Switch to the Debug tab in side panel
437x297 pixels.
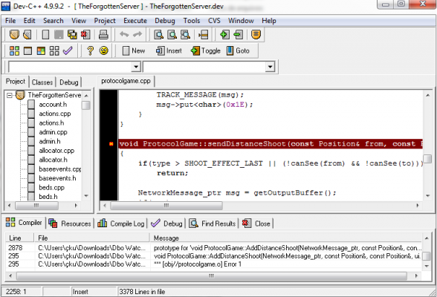click(x=69, y=82)
